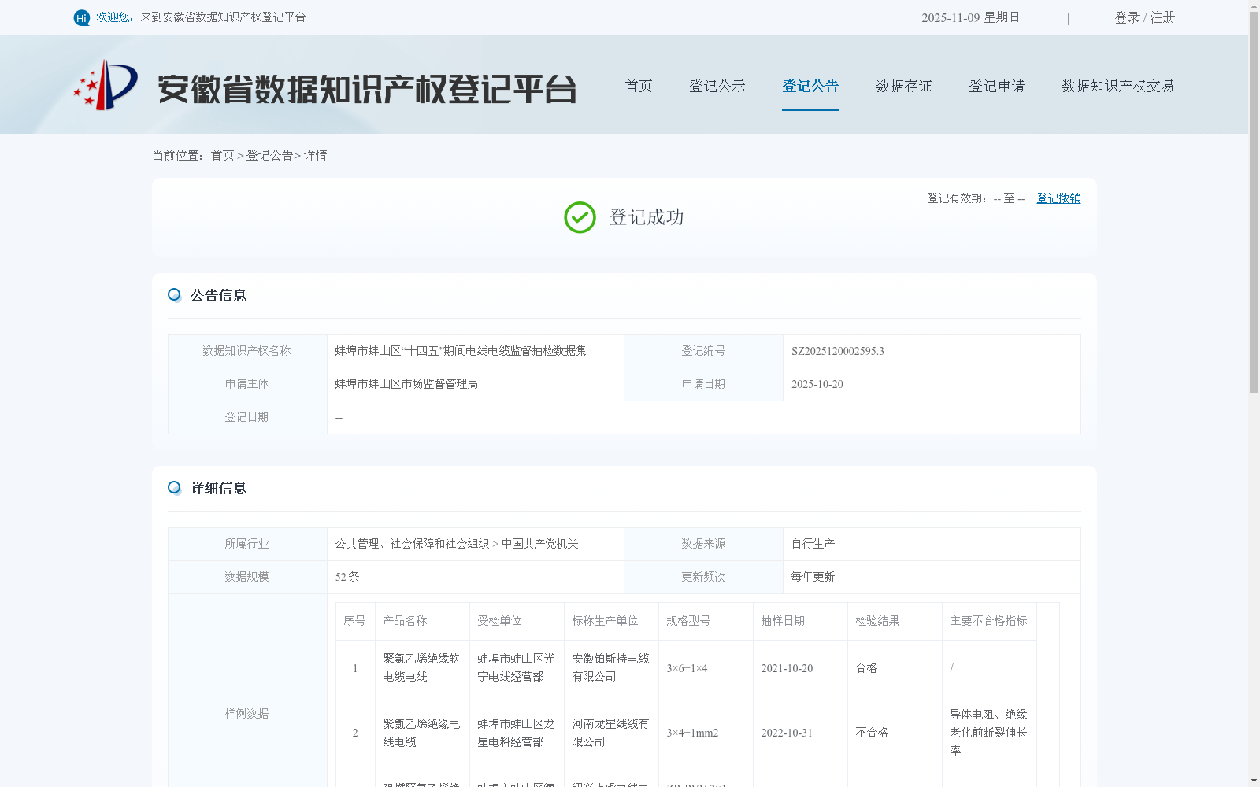Click the 登记公告 breadcrumb link

[x=269, y=156]
